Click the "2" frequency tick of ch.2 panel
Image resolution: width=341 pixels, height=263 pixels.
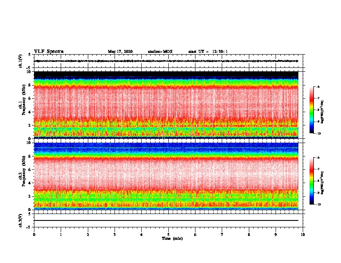[30, 196]
